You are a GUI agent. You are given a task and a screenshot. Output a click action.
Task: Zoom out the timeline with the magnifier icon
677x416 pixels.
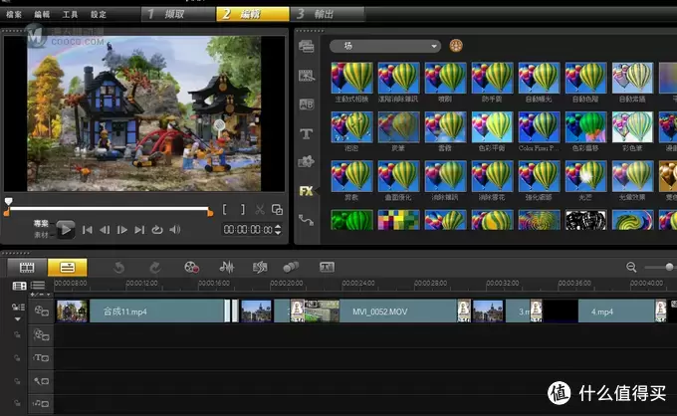(631, 268)
